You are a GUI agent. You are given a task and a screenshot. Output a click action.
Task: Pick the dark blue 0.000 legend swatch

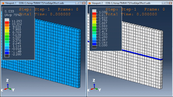[x=94, y=44]
